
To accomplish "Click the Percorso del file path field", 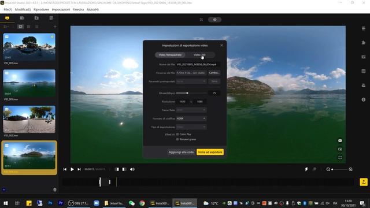I will click(x=191, y=73).
